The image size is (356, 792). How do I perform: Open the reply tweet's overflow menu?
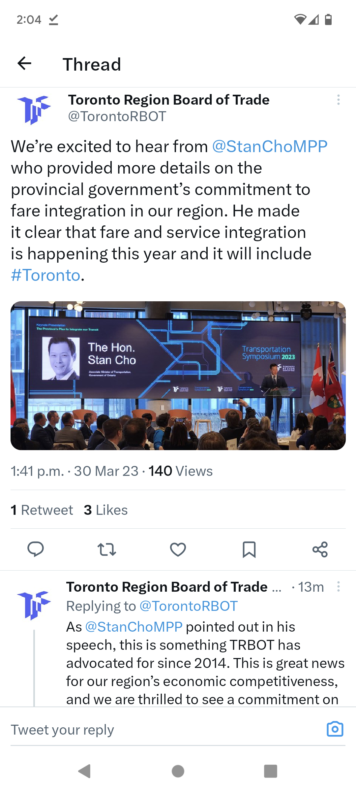(x=339, y=586)
